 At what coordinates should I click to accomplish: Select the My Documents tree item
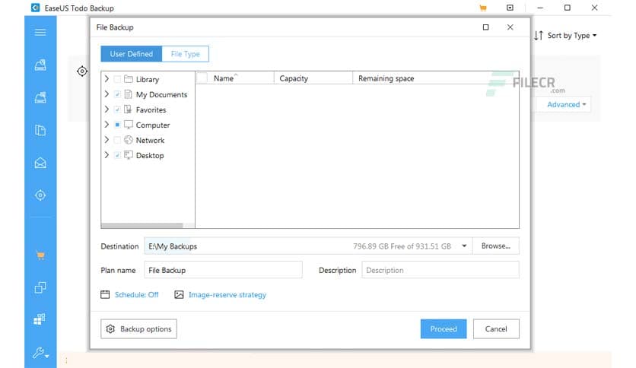pyautogui.click(x=161, y=94)
